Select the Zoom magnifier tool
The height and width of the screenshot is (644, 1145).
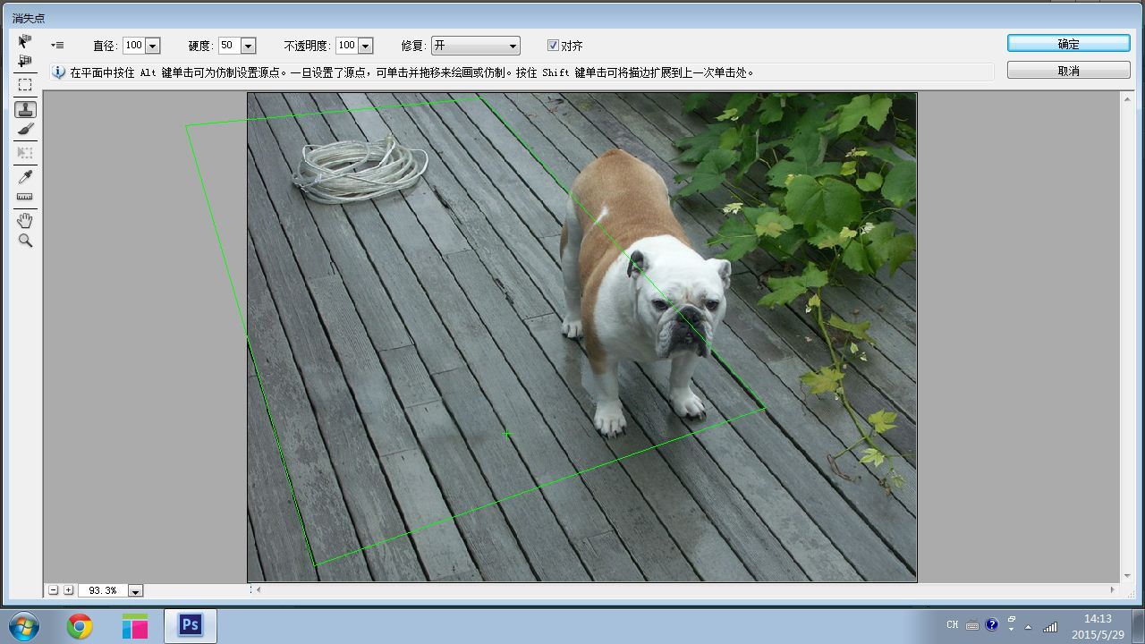coord(25,241)
